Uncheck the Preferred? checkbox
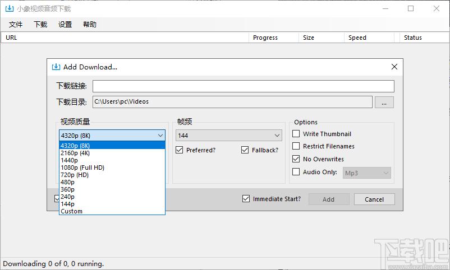 (180, 150)
